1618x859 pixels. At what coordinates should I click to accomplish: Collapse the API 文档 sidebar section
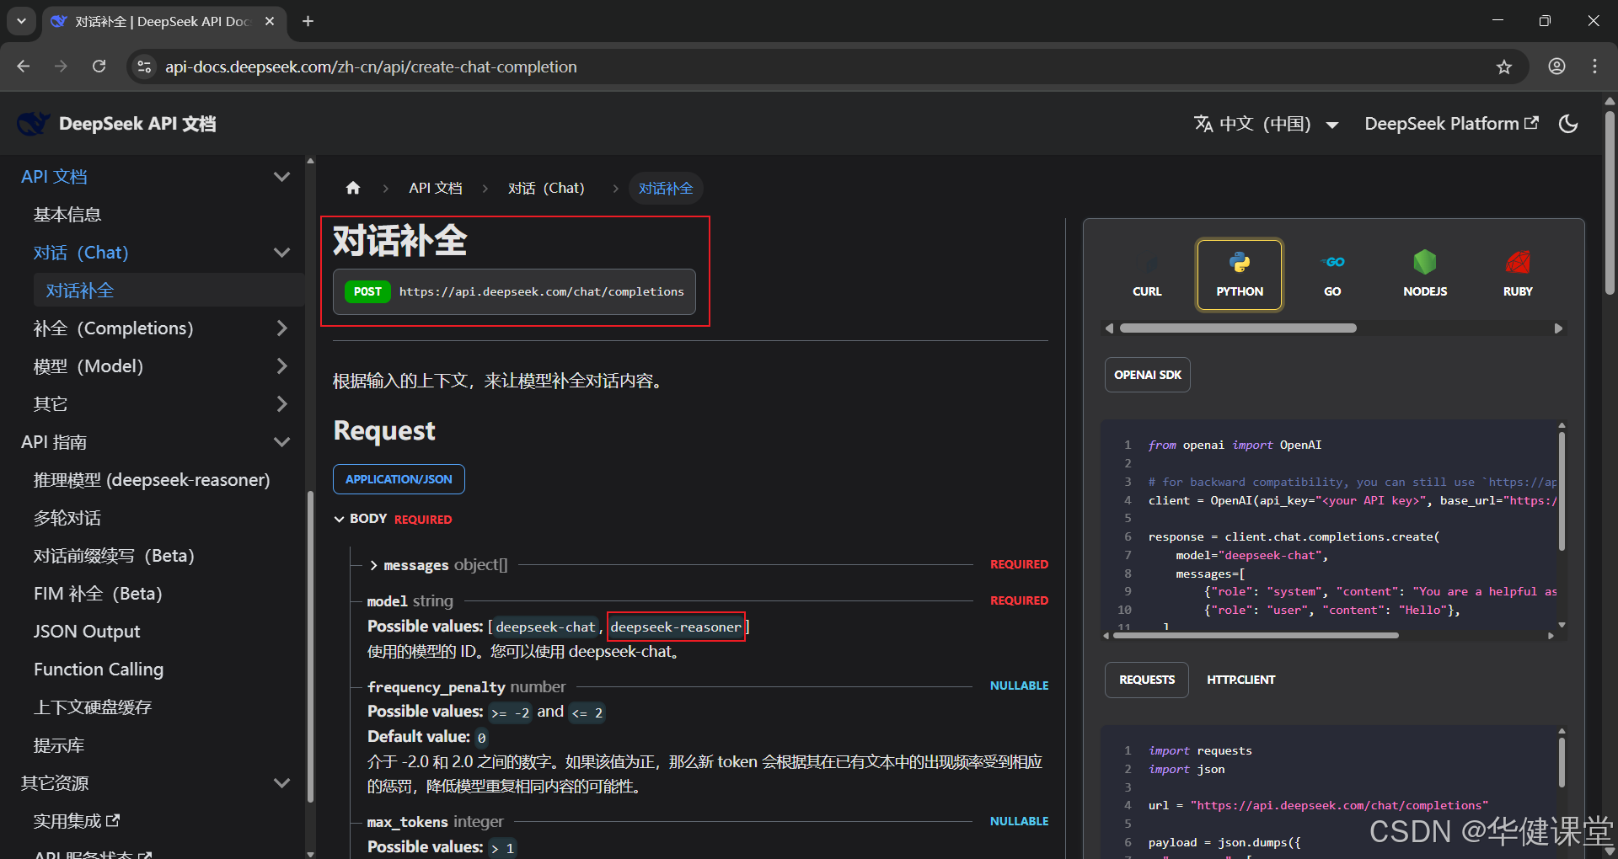(x=281, y=177)
